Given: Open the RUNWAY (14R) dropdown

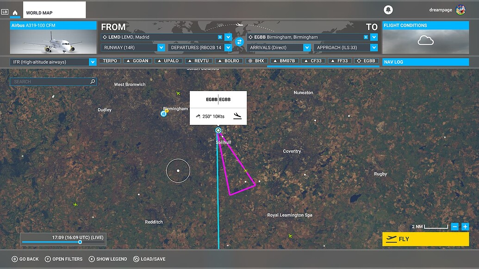Looking at the screenshot, I should pyautogui.click(x=161, y=47).
